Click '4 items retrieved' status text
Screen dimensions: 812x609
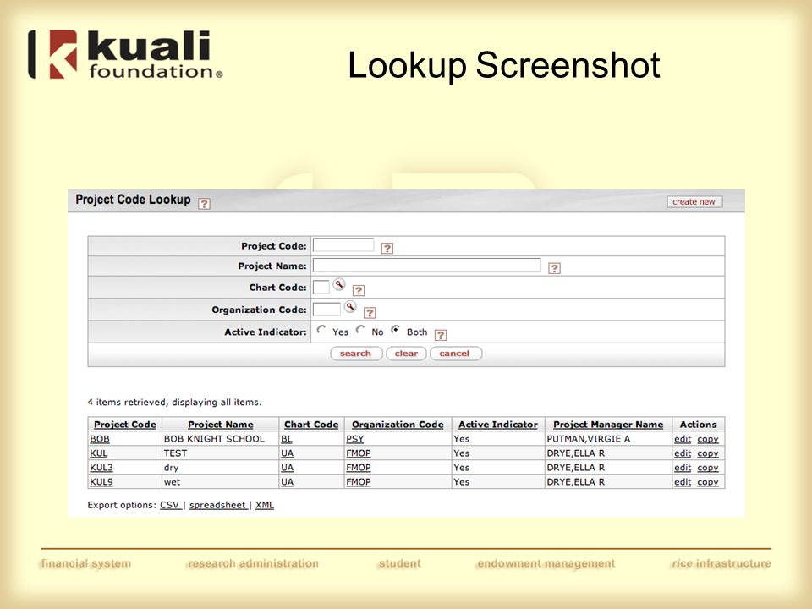[174, 402]
